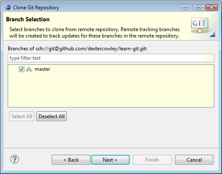The height and width of the screenshot is (174, 222).
Task: Click the GIT wizard banner image
Action: point(202,27)
